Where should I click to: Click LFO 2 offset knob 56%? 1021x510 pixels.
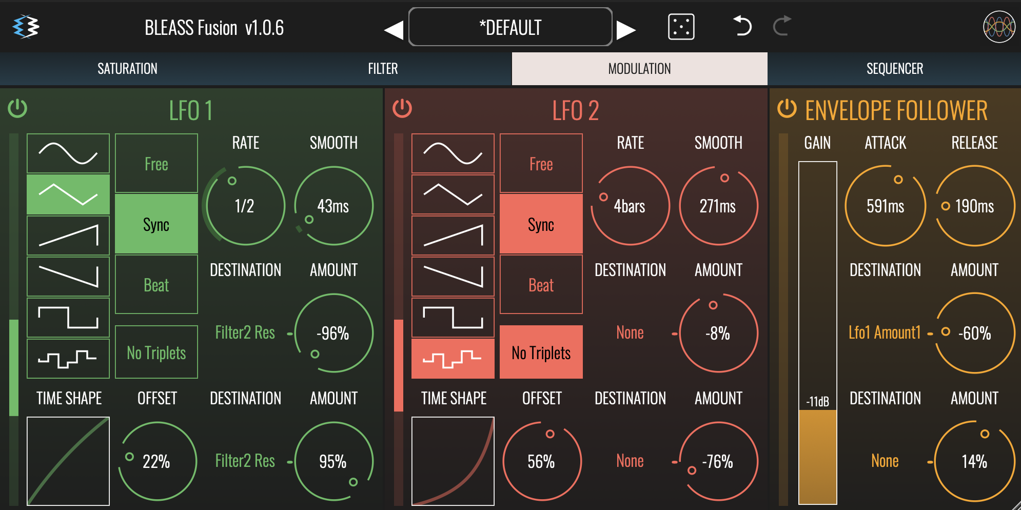[x=542, y=461]
